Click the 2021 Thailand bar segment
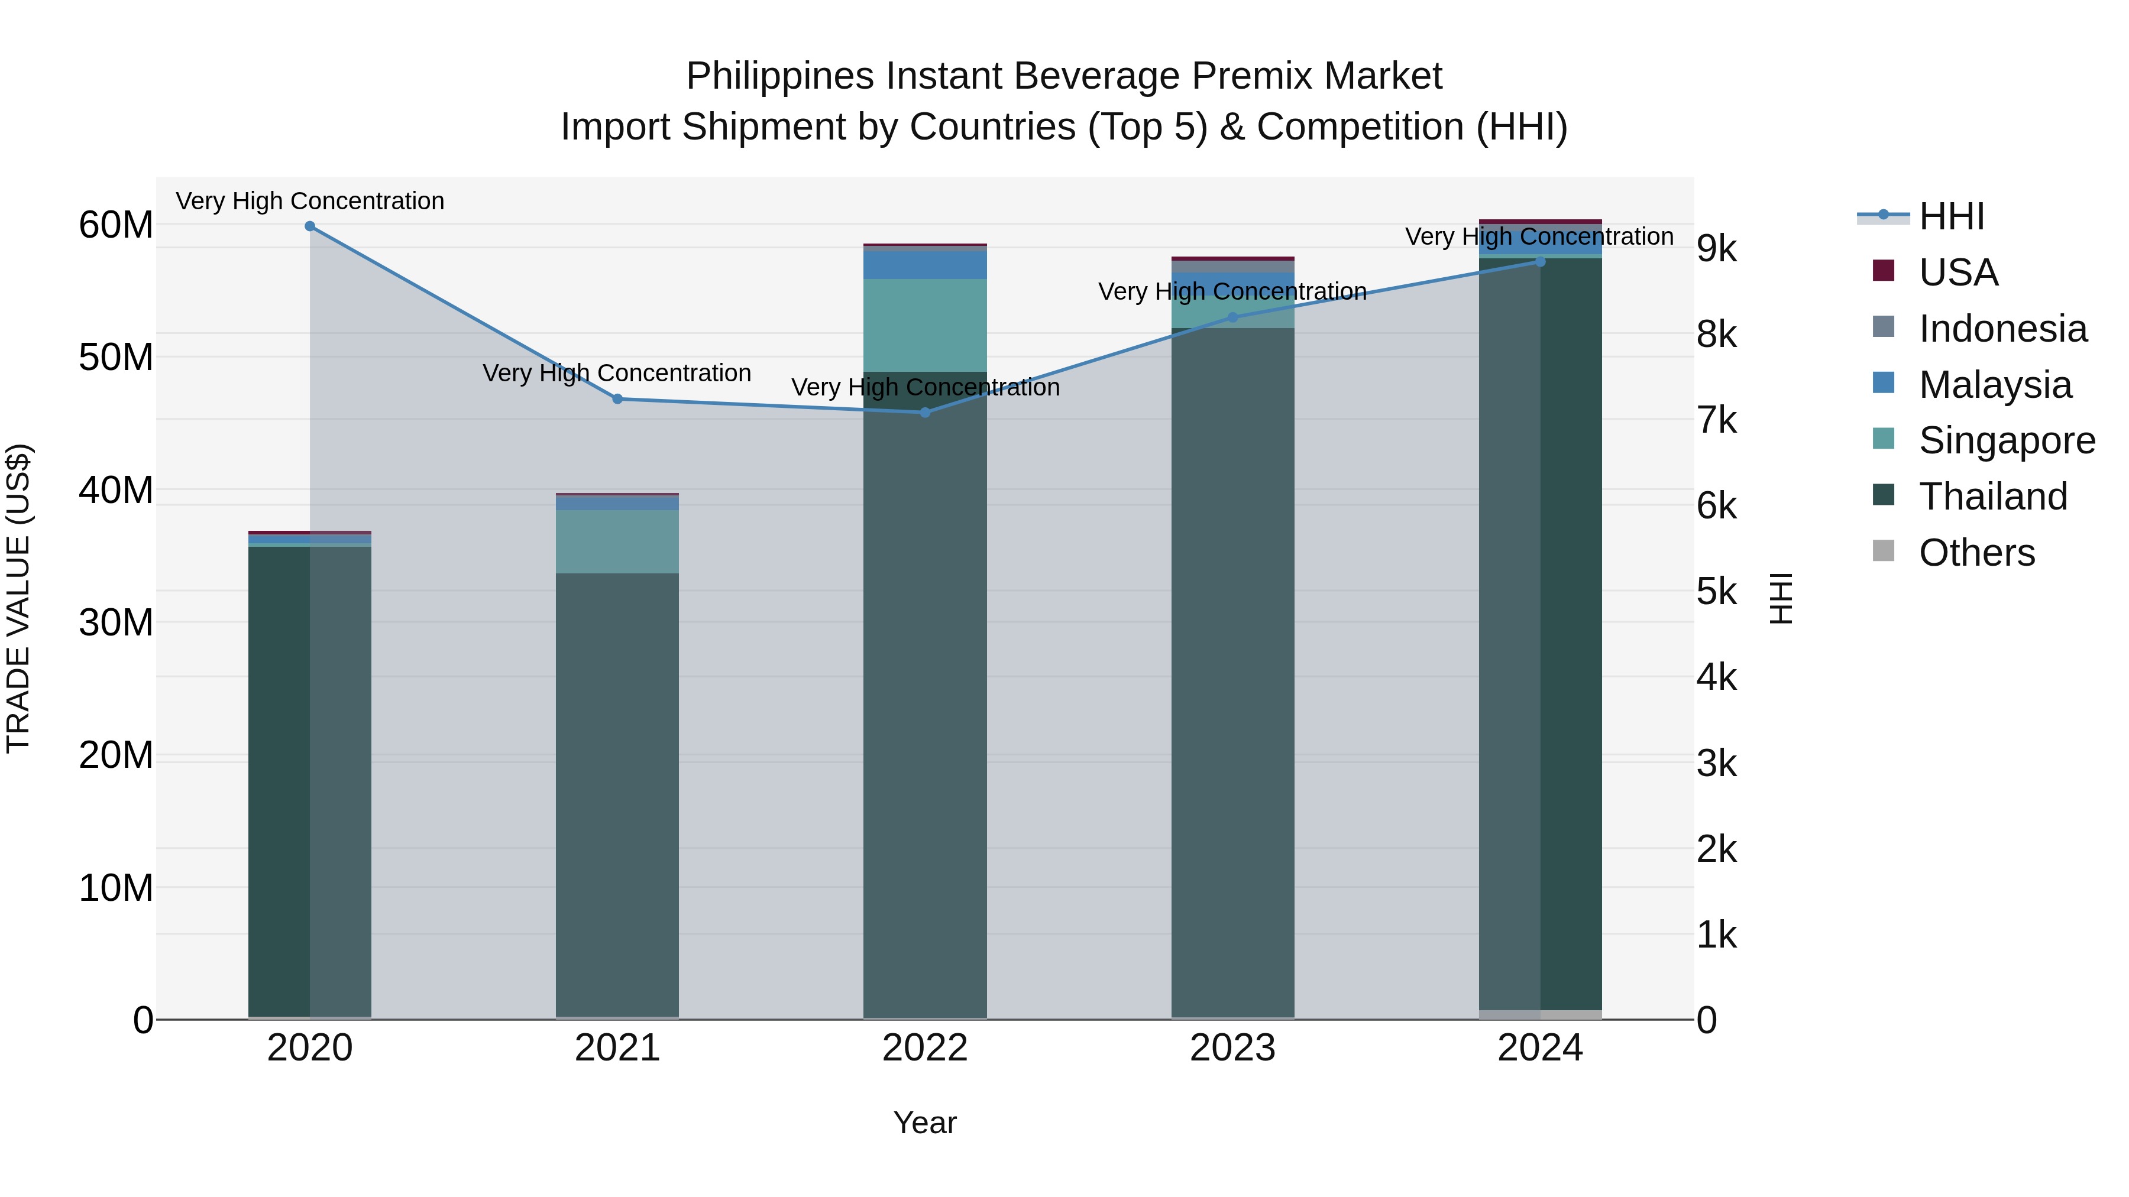 tap(617, 794)
